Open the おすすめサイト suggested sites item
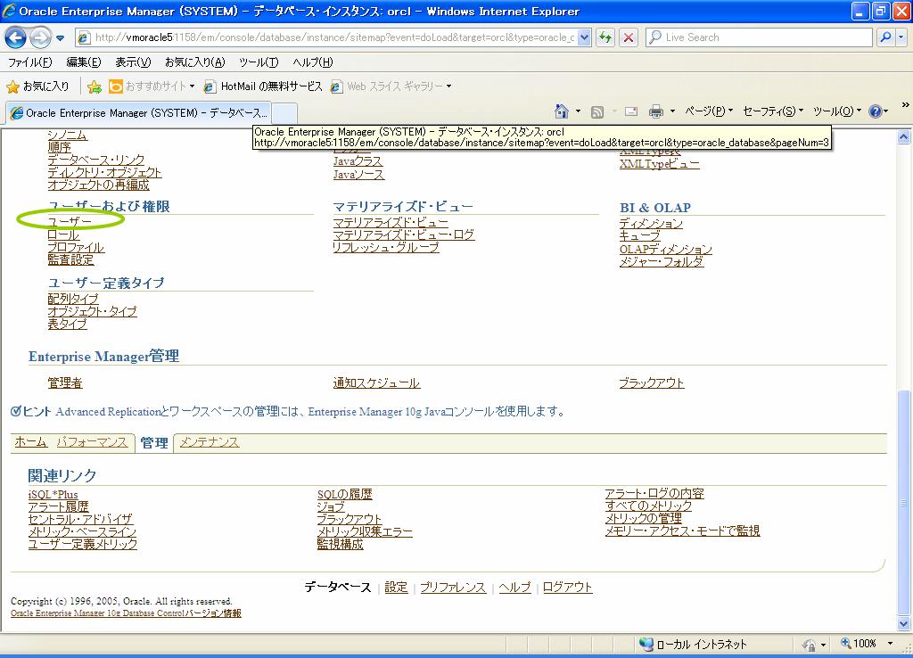Image resolution: width=913 pixels, height=658 pixels. (152, 86)
